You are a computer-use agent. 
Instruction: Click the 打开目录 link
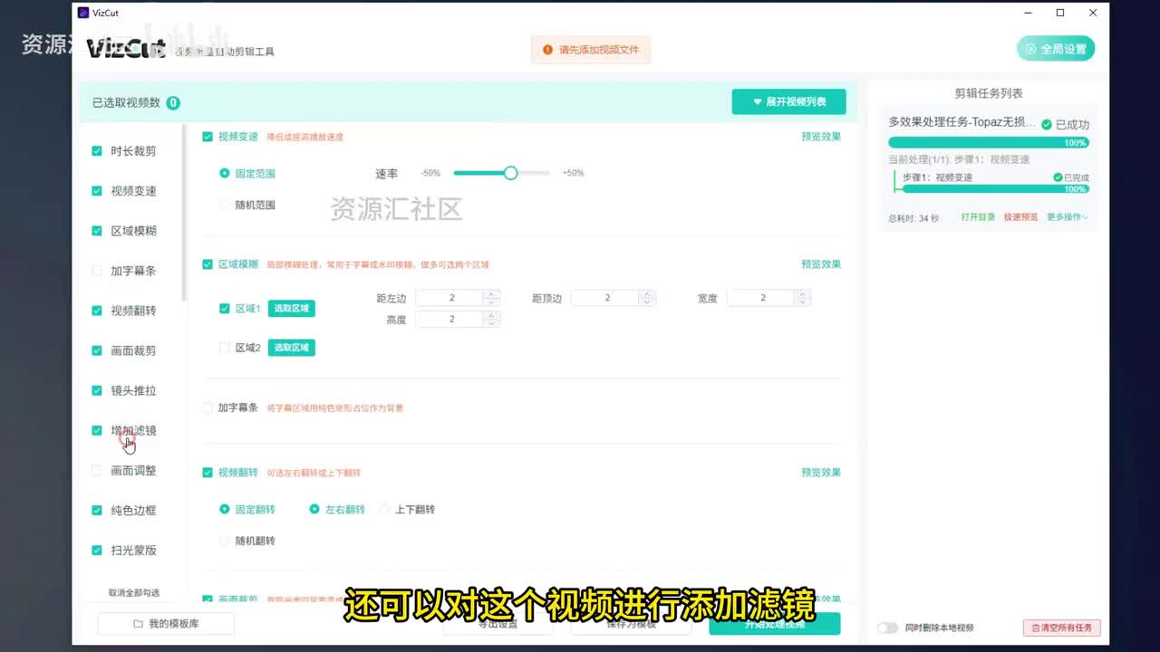(978, 217)
